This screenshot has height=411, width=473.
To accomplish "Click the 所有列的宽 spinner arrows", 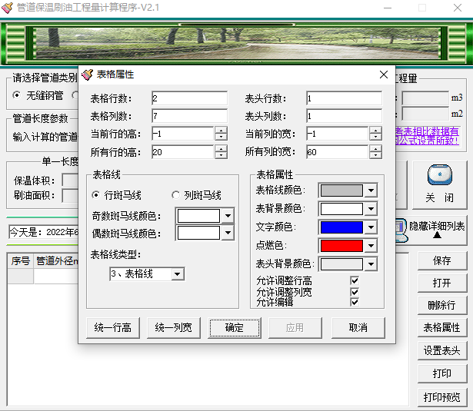I will click(x=375, y=152).
